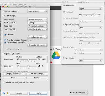Click the Image processing... button
105x96 pixels.
click(14, 74)
